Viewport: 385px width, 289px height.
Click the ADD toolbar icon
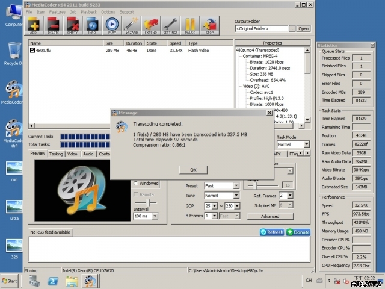(34, 25)
